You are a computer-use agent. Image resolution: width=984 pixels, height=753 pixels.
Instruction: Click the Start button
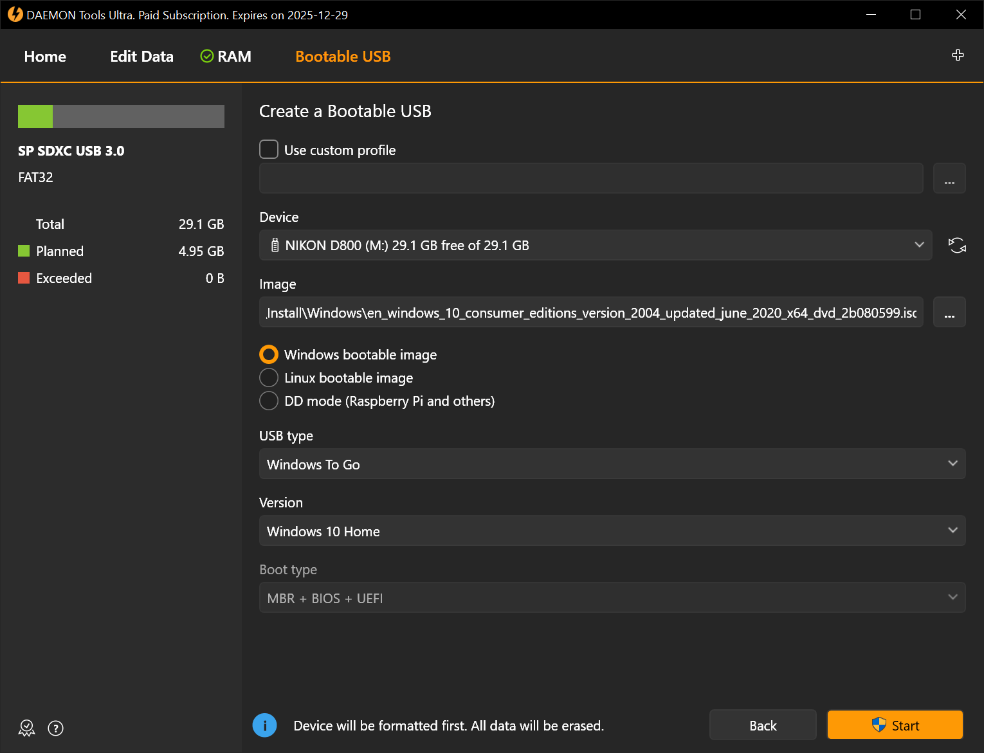(895, 725)
